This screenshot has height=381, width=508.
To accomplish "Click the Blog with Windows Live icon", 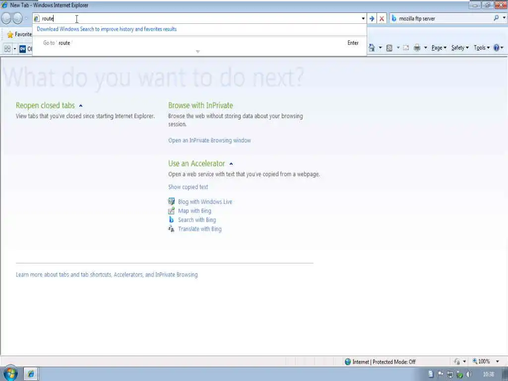I will 171,201.
